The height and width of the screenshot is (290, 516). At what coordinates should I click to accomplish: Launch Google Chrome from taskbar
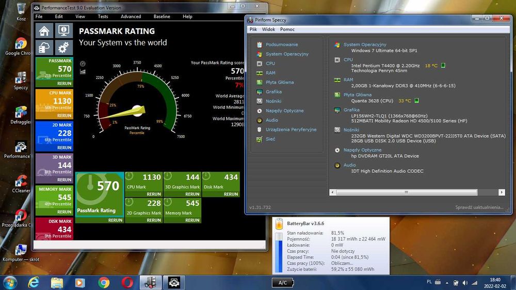click(x=104, y=283)
